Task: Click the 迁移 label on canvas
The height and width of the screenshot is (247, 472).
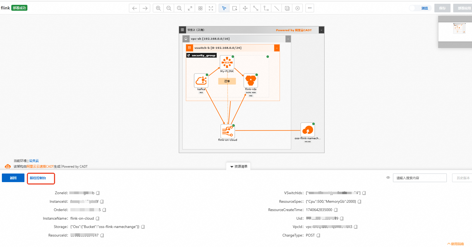Action: pos(227,81)
